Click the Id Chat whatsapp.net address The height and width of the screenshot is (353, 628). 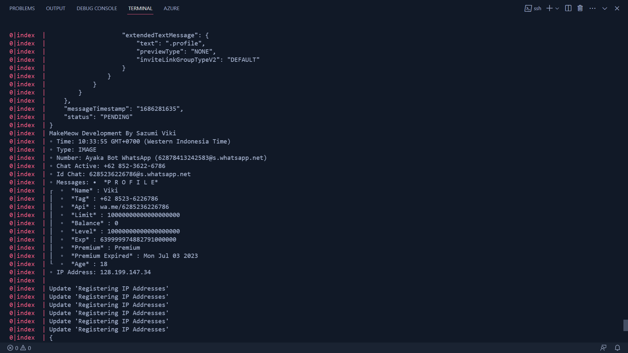tap(140, 174)
